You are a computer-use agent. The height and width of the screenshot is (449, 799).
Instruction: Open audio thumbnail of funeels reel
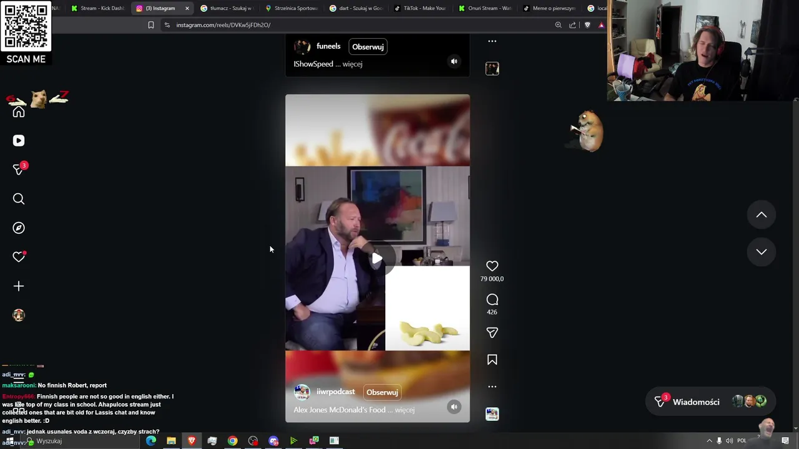(x=492, y=69)
